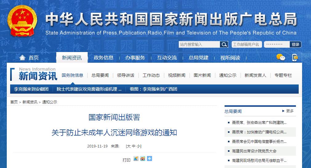The image size is (311, 168).
Task: Open the headline 李克强来到安徽团
Action: [31, 89]
